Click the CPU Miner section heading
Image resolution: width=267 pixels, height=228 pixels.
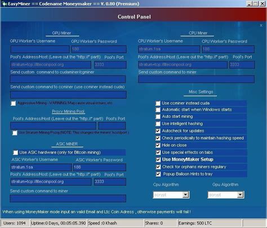click(198, 33)
